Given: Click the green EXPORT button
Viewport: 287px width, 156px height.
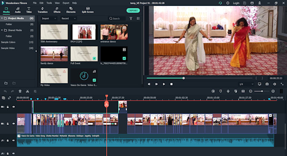Looking at the screenshot, I should pos(133,11).
